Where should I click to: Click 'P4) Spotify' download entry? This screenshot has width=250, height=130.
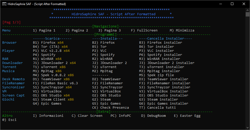click(44, 55)
